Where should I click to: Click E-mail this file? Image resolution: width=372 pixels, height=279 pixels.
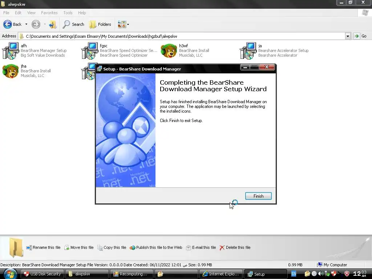[201, 247]
